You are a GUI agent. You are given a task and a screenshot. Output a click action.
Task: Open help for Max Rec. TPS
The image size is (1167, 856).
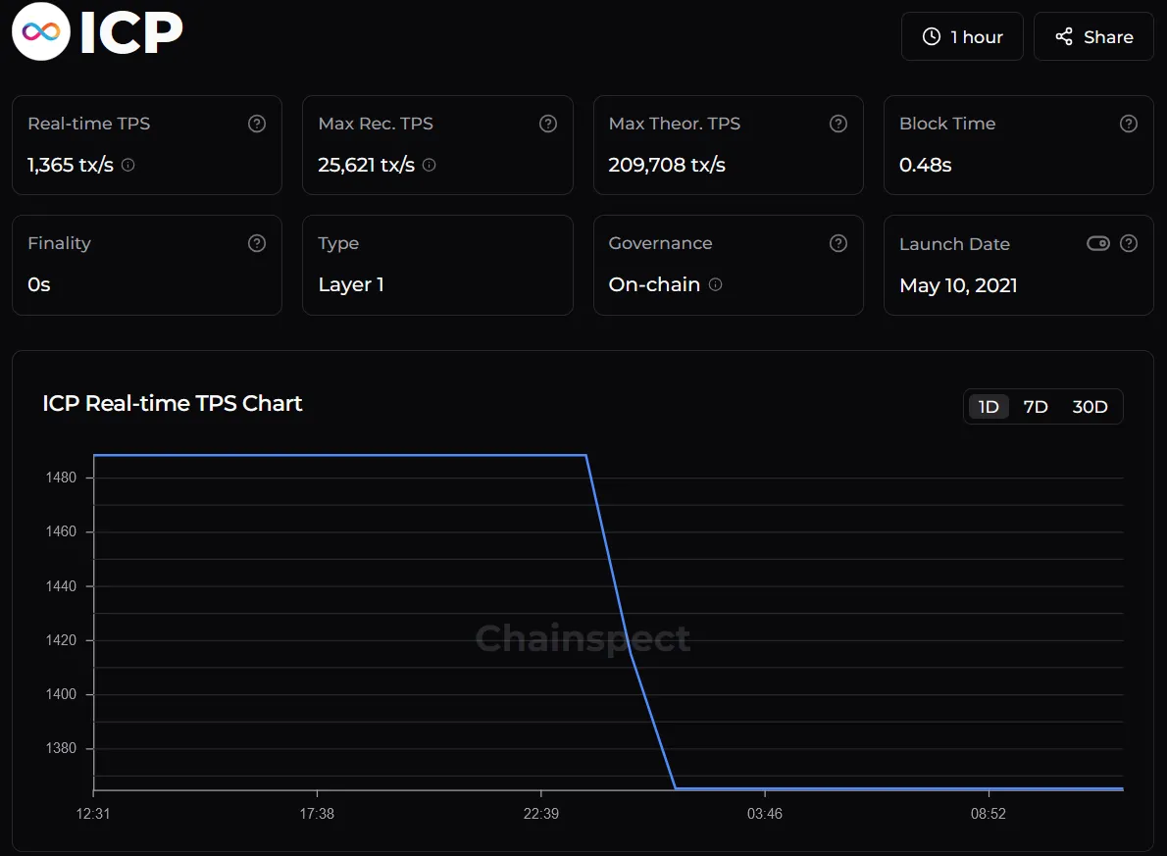548,124
